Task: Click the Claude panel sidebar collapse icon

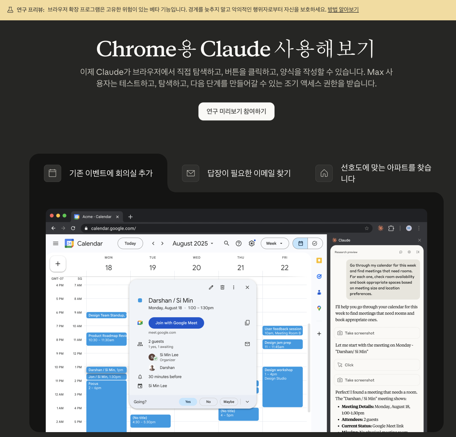Action: (x=418, y=252)
